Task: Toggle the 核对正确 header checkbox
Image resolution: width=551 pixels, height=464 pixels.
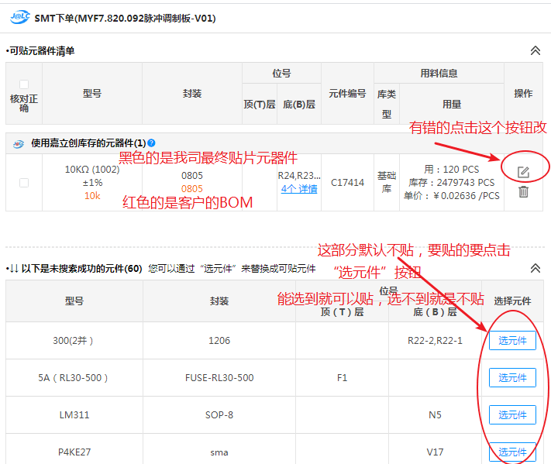Action: [x=24, y=84]
